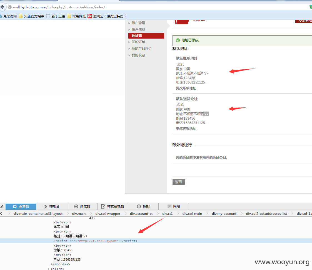Open 账户管理 in the account sidebar
The height and width of the screenshot is (270, 312).
(x=138, y=23)
